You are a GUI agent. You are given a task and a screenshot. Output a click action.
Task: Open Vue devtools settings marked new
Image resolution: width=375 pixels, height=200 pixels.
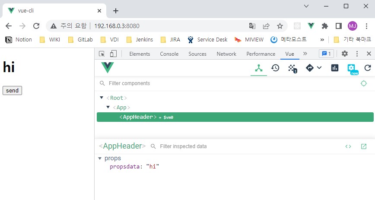pyautogui.click(x=353, y=69)
